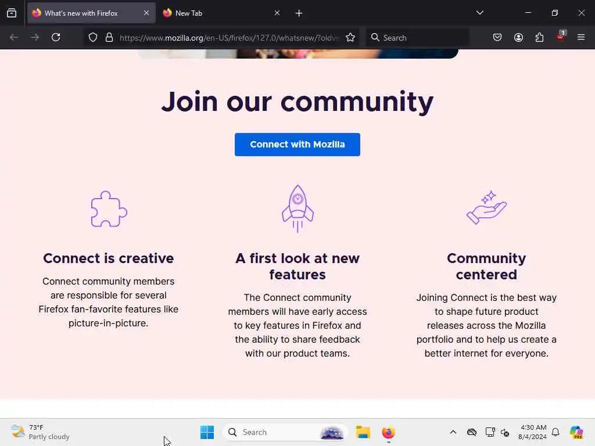Bookmark this page with star icon
595x446 pixels.
point(350,38)
